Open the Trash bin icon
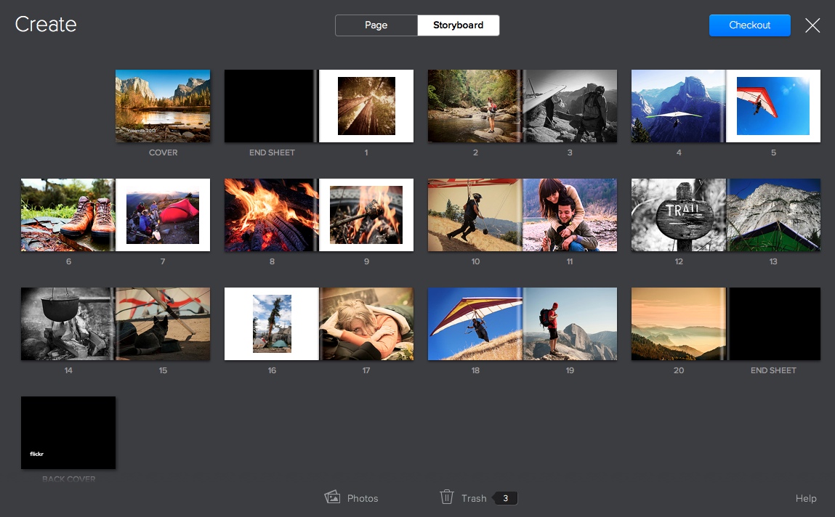This screenshot has height=517, width=835. (447, 497)
